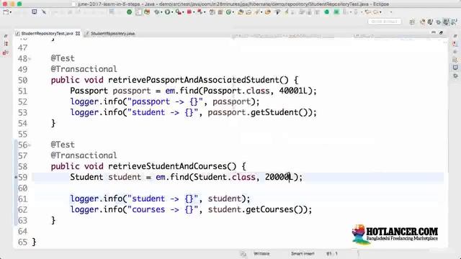461x259 pixels.
Task: Click the monitor-shaped terminal toolbar icon
Action: tap(35, 12)
